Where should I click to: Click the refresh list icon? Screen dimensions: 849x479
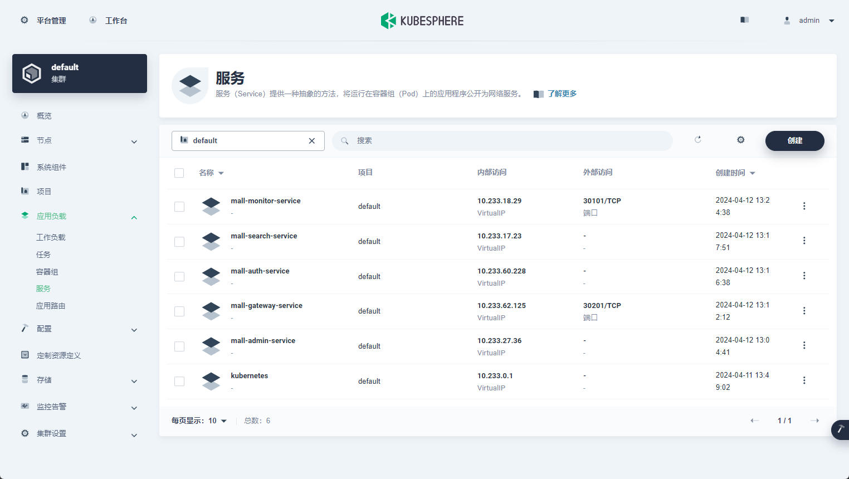pyautogui.click(x=697, y=140)
